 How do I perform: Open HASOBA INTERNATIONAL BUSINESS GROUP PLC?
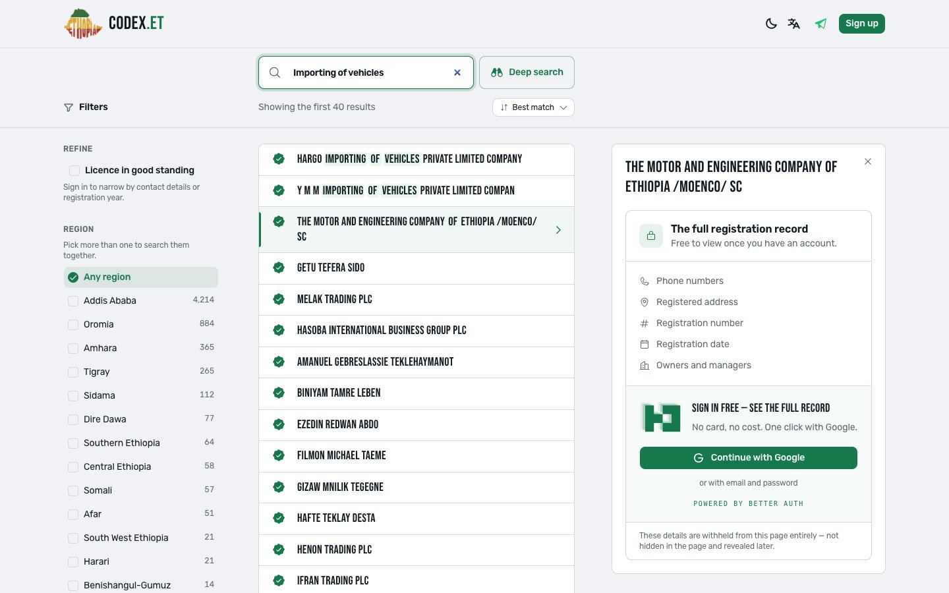[417, 331]
